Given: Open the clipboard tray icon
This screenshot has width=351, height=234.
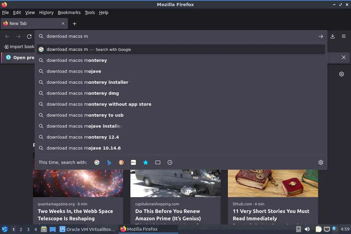Looking at the screenshot, I should (x=318, y=229).
